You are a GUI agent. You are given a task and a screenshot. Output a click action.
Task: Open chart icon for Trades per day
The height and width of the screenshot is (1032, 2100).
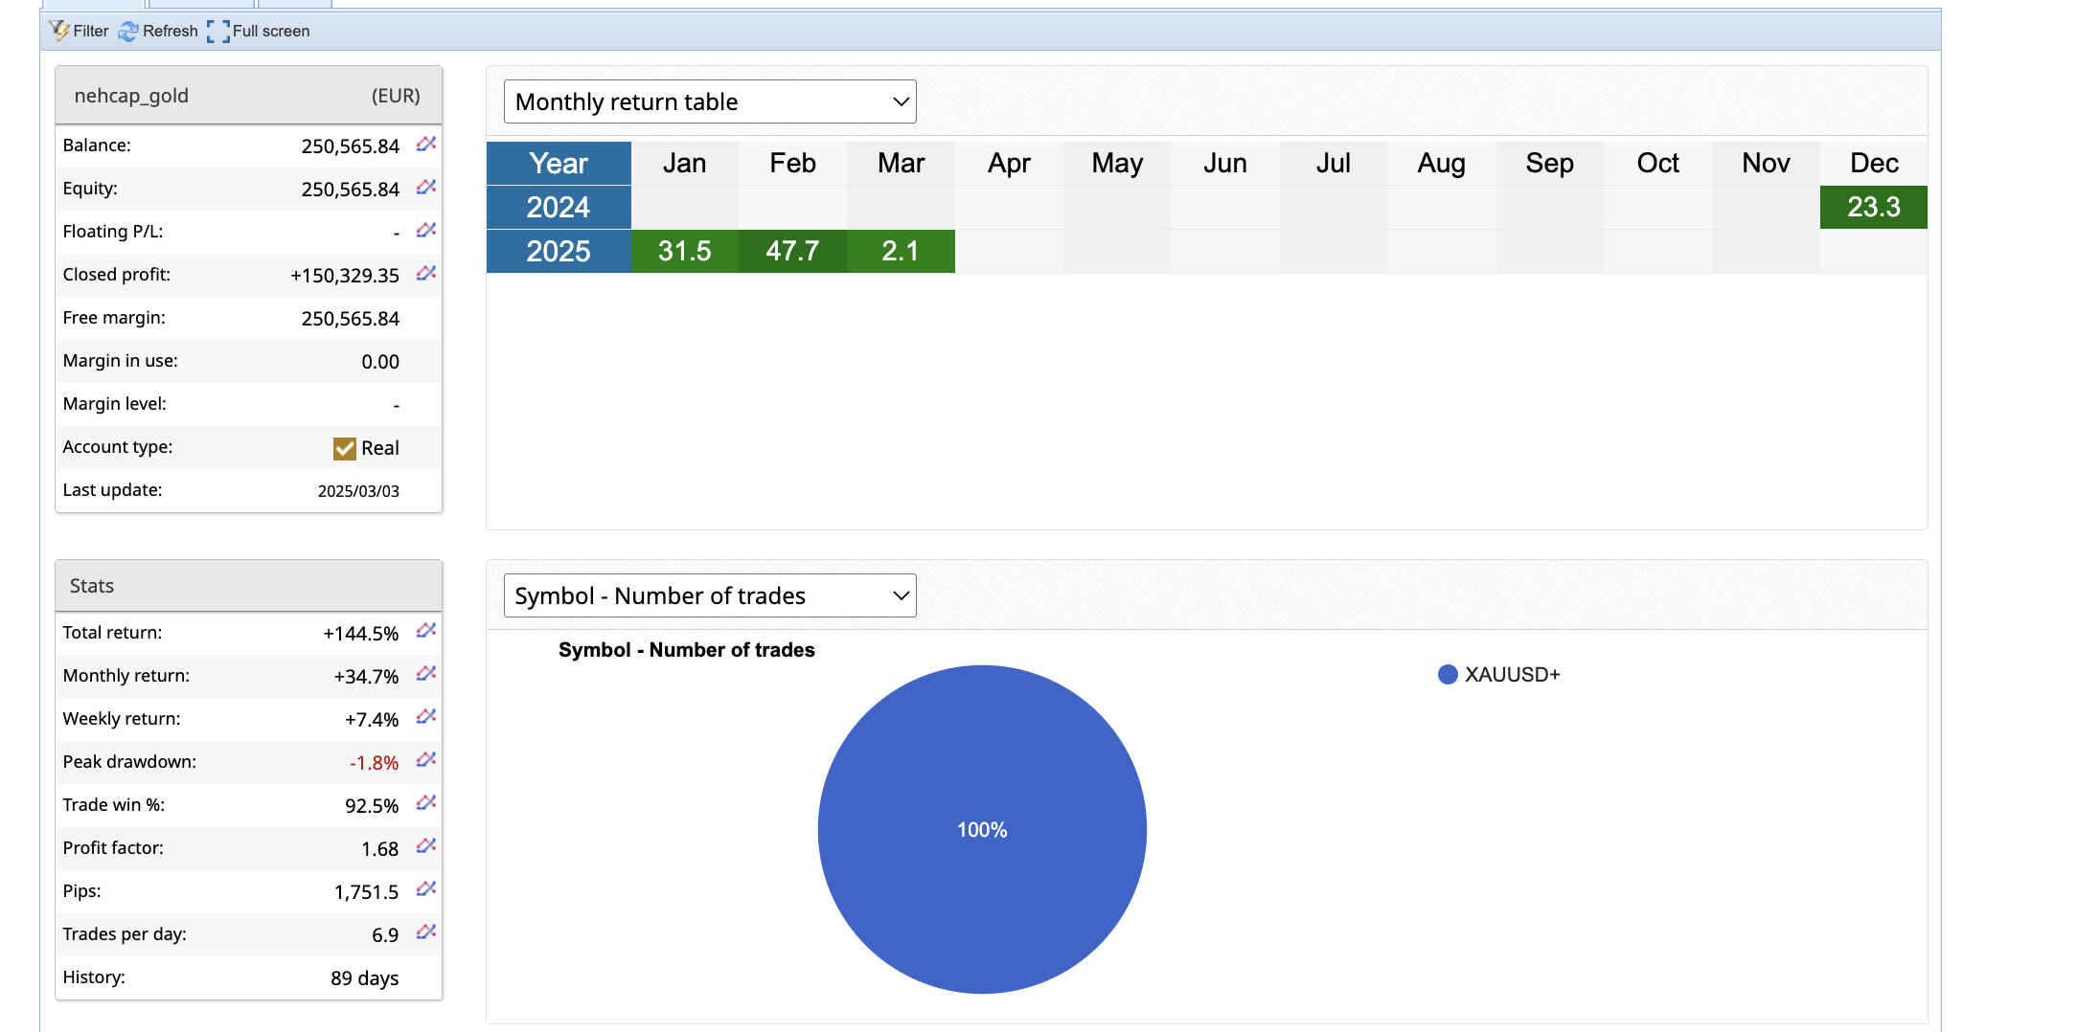426,932
